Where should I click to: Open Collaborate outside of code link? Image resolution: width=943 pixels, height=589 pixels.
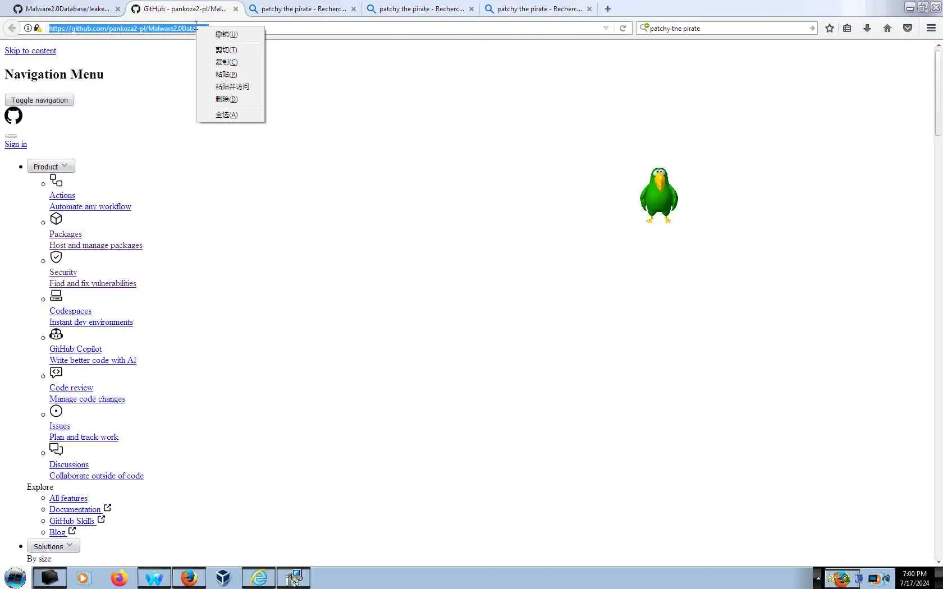[x=97, y=476]
